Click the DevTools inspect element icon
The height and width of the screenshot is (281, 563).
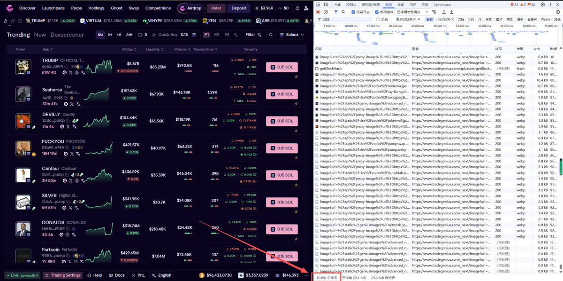tap(319, 5)
